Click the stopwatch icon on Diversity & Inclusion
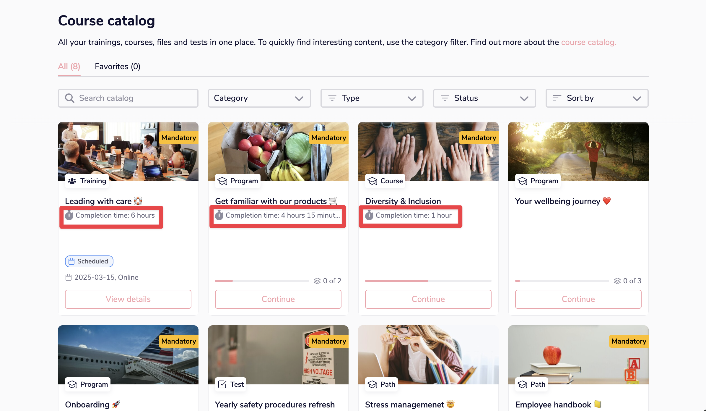This screenshot has width=706, height=411. (369, 215)
